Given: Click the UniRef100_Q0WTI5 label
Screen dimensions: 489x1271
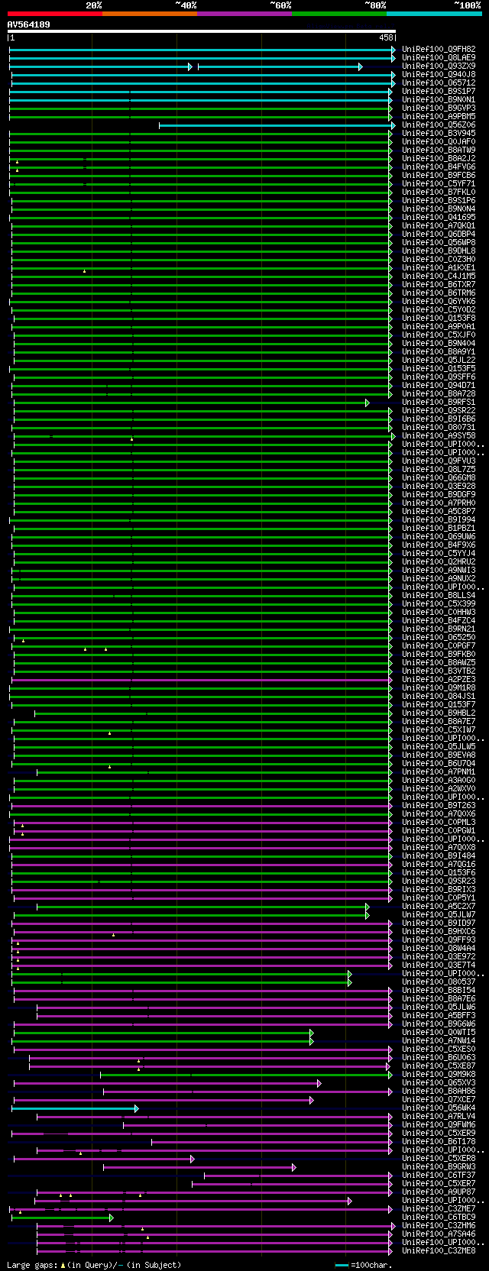Looking at the screenshot, I should (x=439, y=1033).
